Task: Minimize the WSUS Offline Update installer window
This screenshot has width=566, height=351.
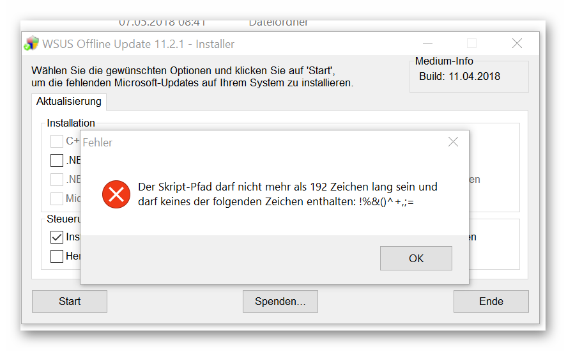Action: coord(427,43)
